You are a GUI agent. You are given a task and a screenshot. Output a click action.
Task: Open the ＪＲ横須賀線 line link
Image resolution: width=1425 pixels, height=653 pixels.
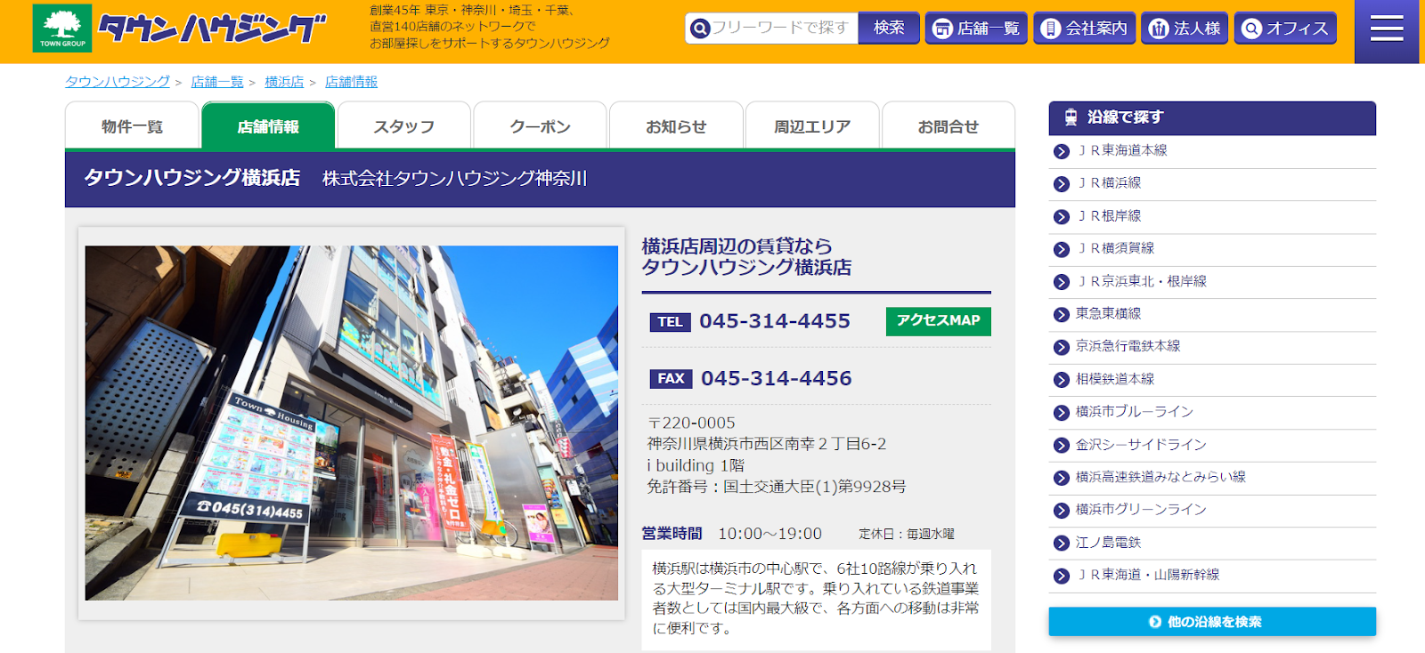click(x=1115, y=248)
